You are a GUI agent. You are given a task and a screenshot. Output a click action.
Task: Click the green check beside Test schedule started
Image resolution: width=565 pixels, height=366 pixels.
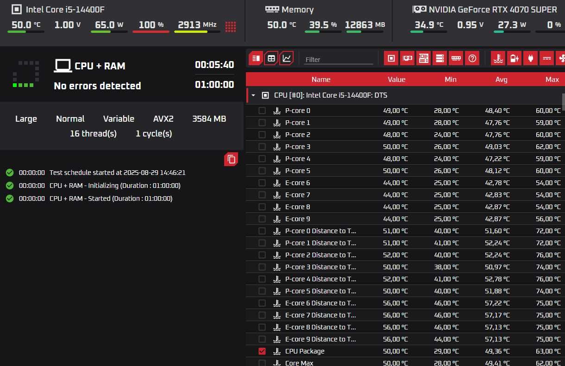[x=10, y=173]
